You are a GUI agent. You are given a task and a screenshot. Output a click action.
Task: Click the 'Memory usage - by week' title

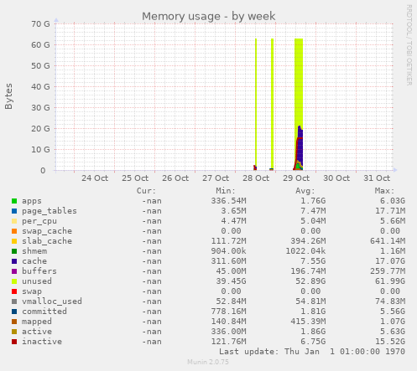tap(208, 17)
